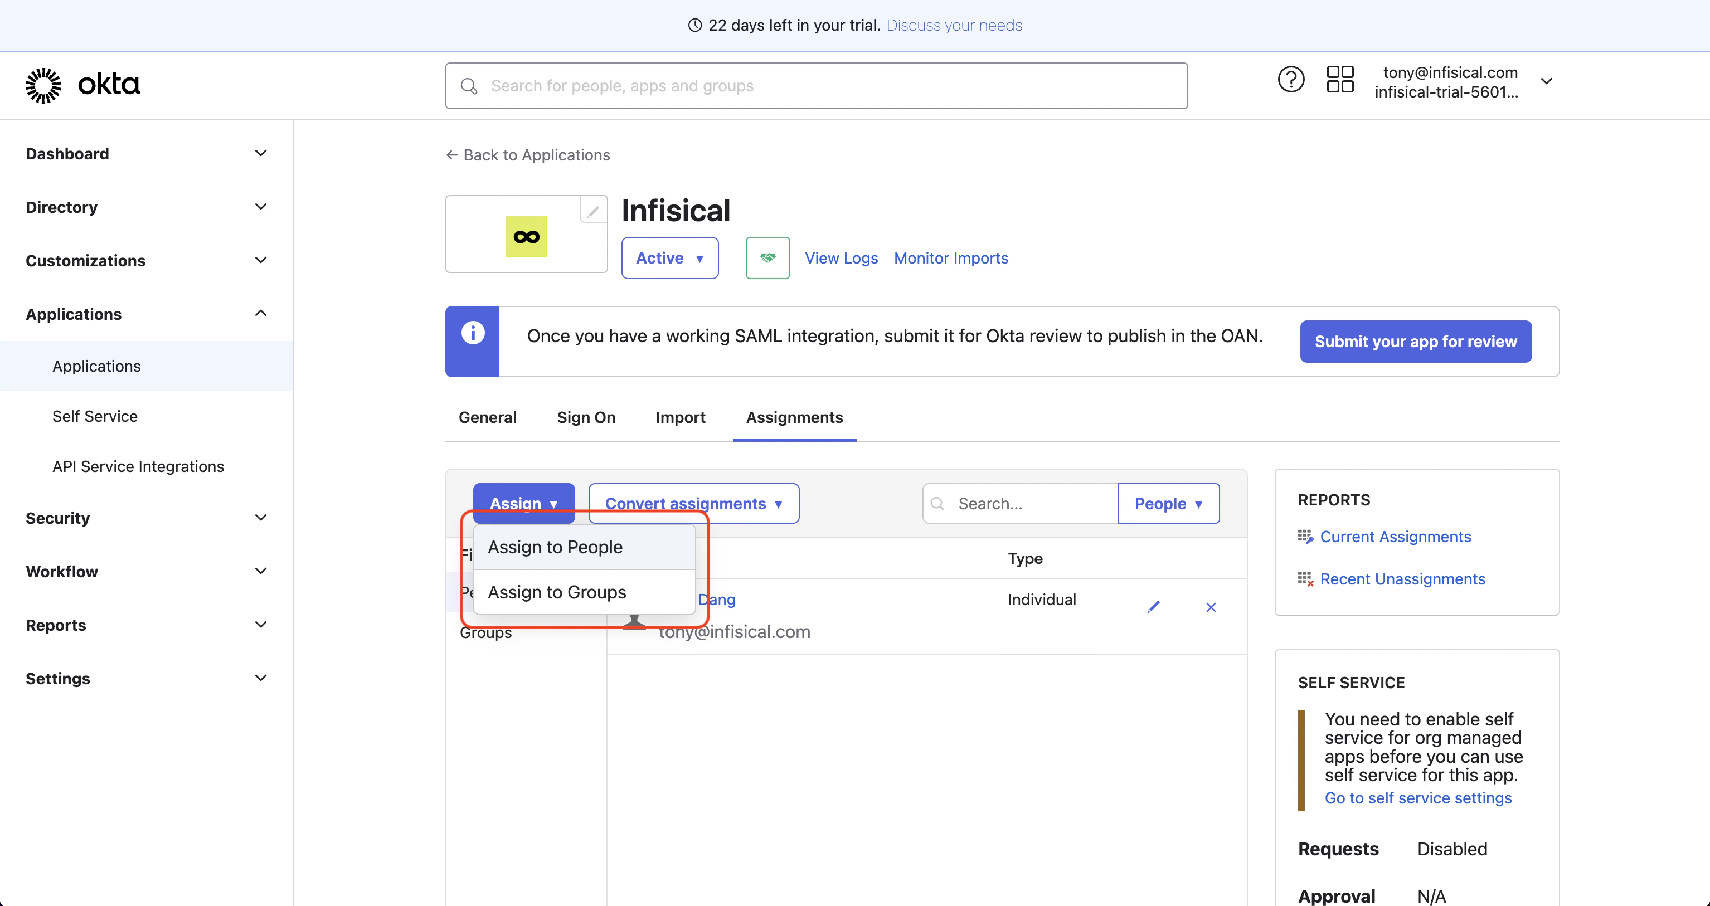
Task: Open the Convert assignments dropdown
Action: [x=694, y=503]
